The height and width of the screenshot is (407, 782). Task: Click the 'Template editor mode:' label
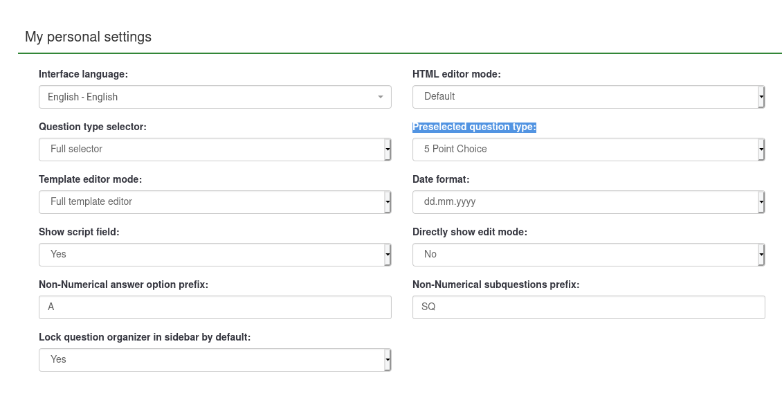click(x=90, y=179)
